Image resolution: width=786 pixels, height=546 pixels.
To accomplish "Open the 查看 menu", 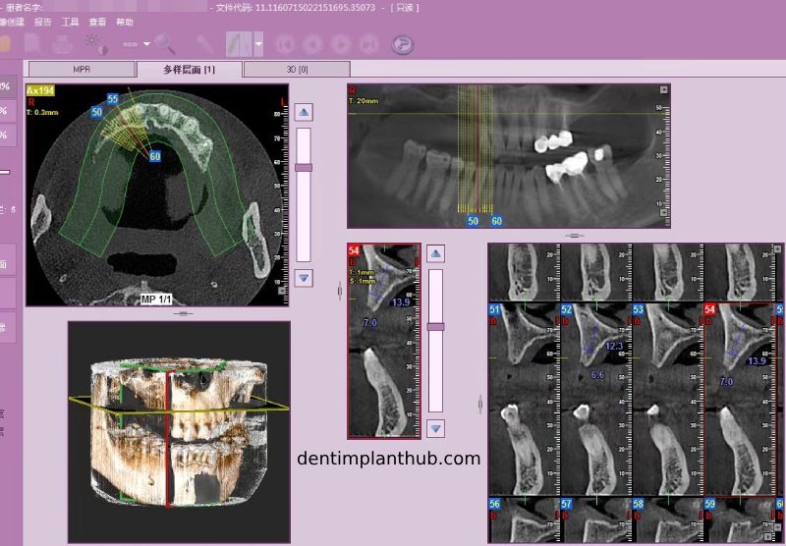I will [97, 22].
